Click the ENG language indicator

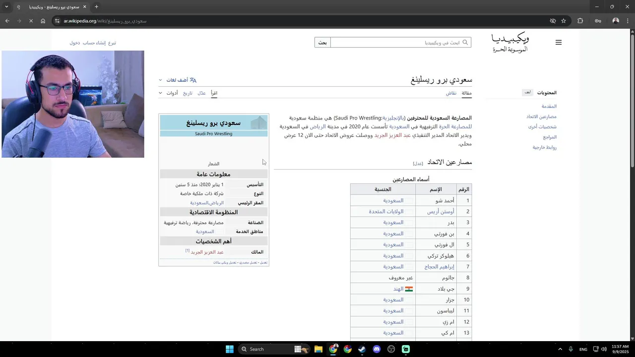583,349
